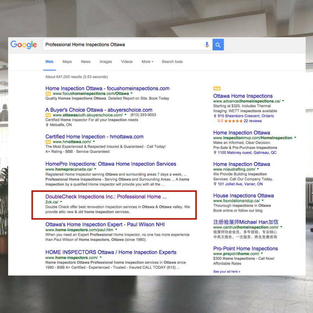Click the microphone voice search icon
The height and width of the screenshot is (313, 313).
pos(207,45)
